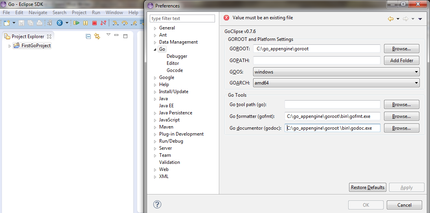Click the Restore Defaults button
The height and width of the screenshot is (213, 430).
pyautogui.click(x=368, y=187)
